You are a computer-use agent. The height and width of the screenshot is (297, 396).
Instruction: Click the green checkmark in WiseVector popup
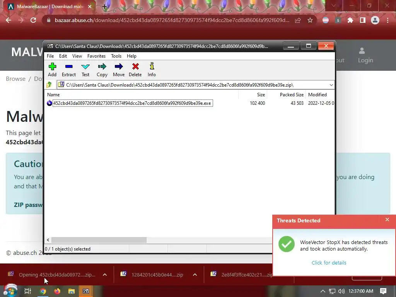click(x=287, y=244)
